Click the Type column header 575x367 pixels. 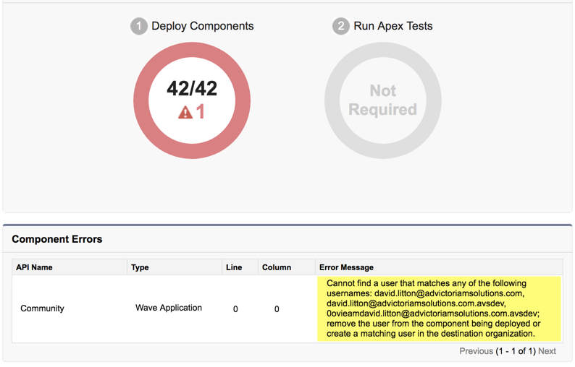(x=140, y=267)
